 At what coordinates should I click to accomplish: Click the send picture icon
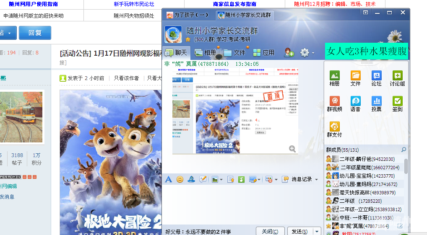pyautogui.click(x=215, y=180)
